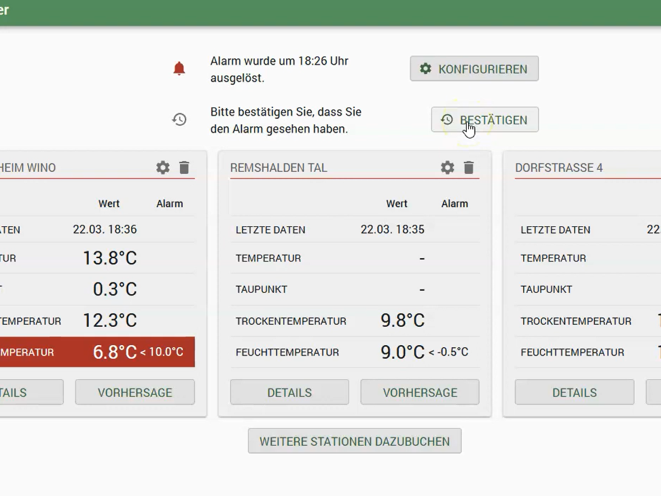
Task: Click Trockentemperatur label in Dorfstrasse 4
Action: pyautogui.click(x=576, y=321)
